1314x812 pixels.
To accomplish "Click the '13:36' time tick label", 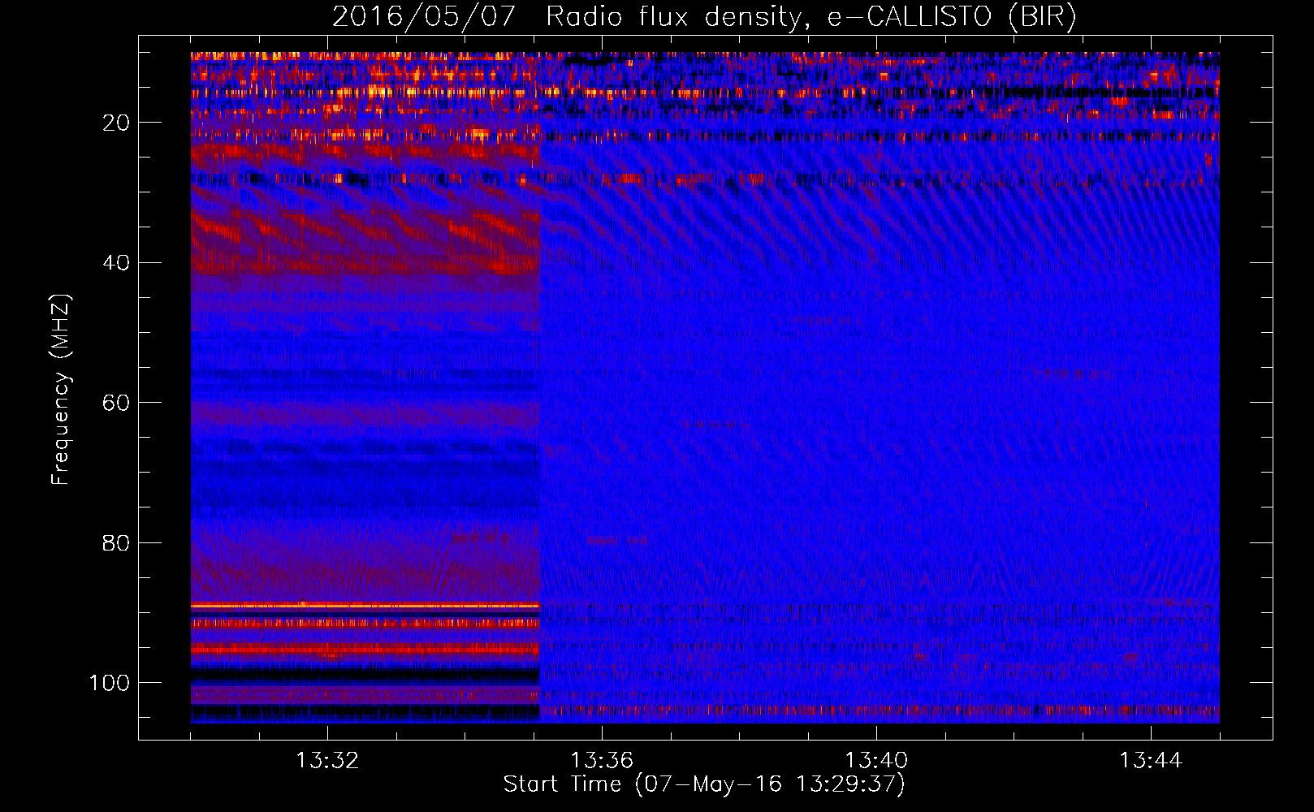I will pyautogui.click(x=602, y=760).
